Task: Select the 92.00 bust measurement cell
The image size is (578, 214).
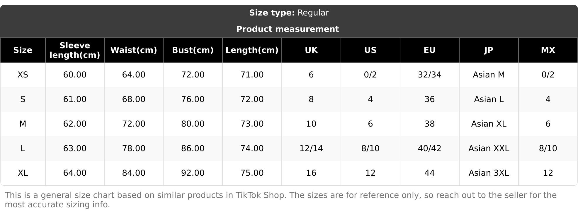Action: coord(193,173)
